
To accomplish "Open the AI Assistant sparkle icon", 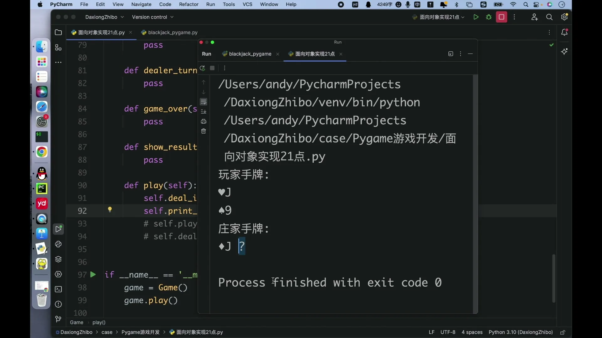I will point(565,52).
